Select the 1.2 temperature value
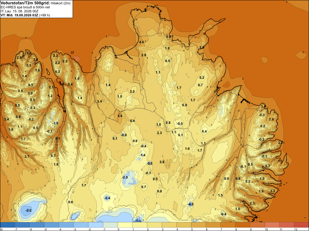Image resolution: width=309 pixels, height=231 pixels. click(x=50, y=96)
